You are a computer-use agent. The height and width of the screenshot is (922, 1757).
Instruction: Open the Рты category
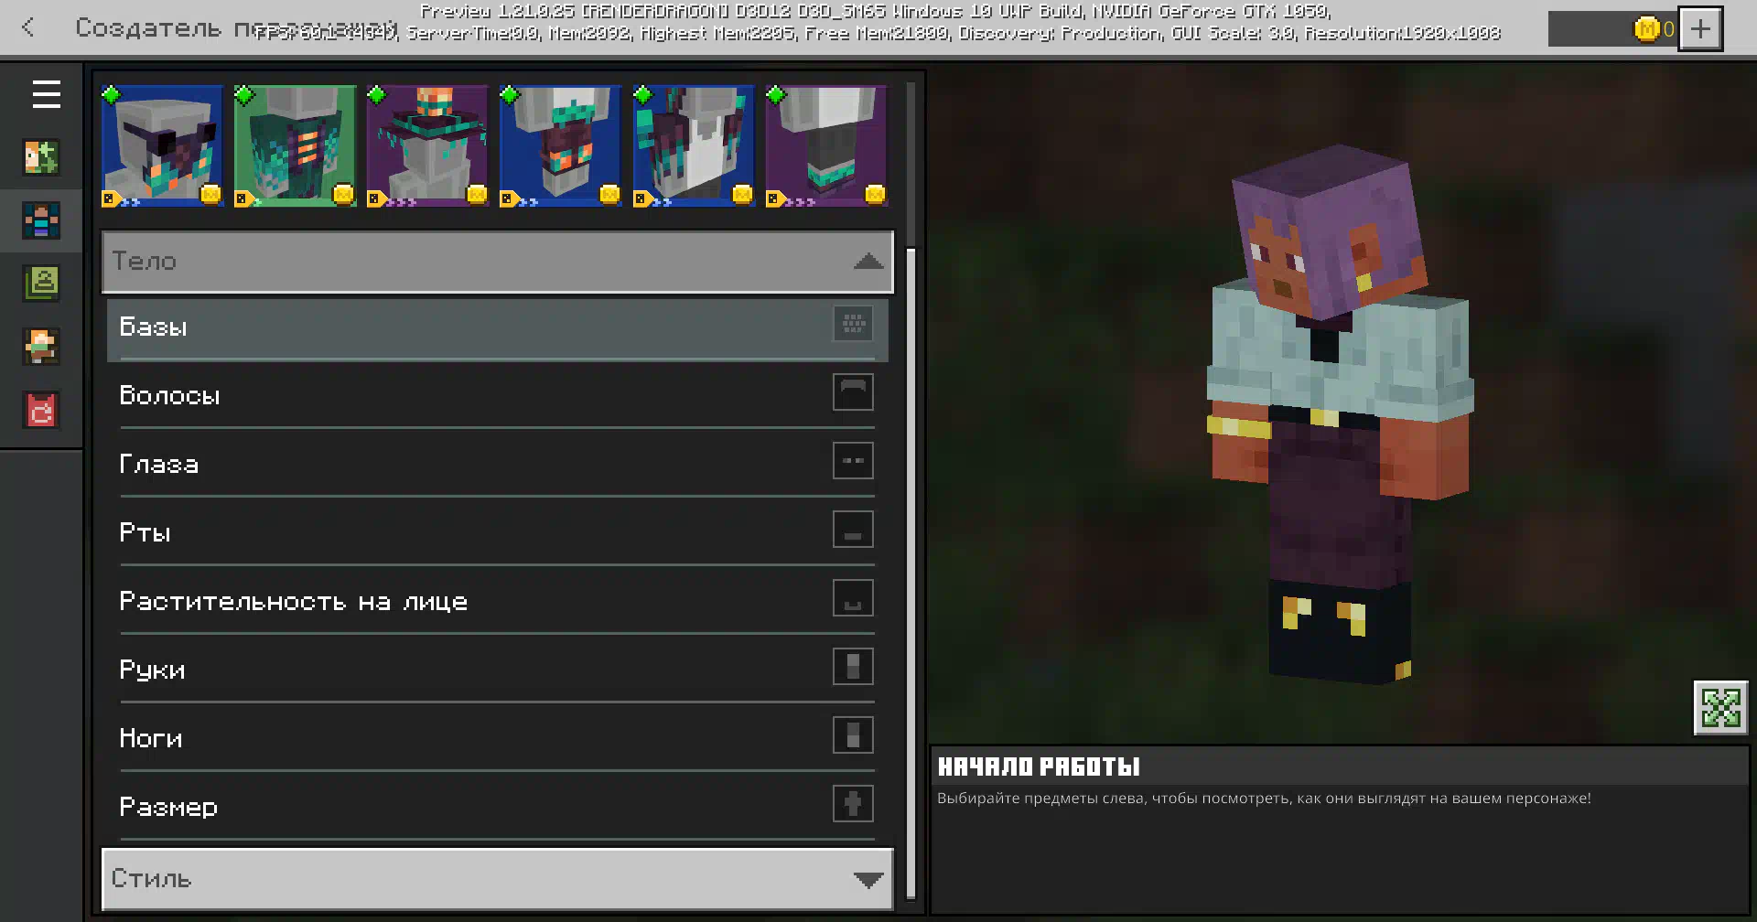[x=497, y=532]
